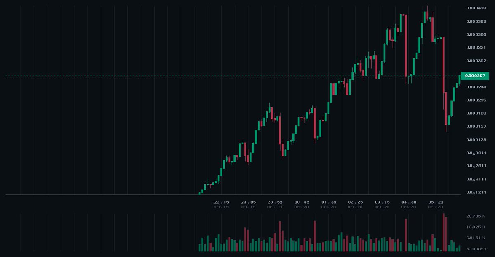This screenshot has height=257, width=495.
Task: Select the 22:15 Dec 19 time label
Action: tap(221, 204)
